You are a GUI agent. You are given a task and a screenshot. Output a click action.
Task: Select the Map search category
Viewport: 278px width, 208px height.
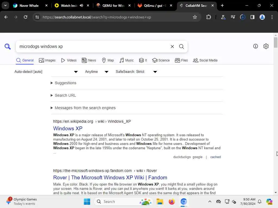(108, 60)
